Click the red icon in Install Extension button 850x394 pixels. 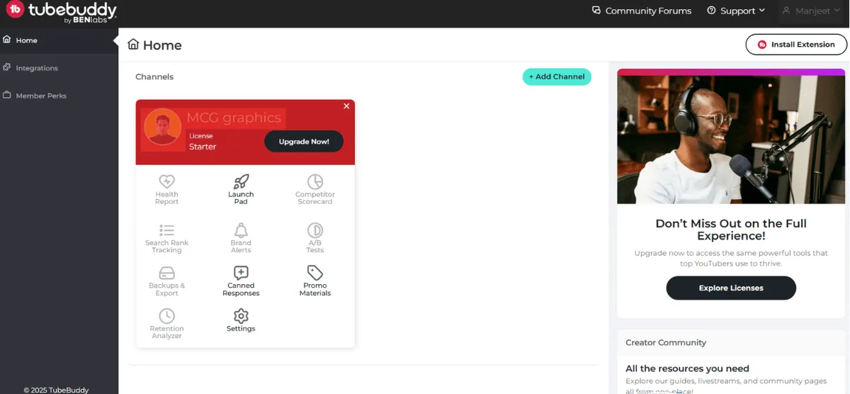coord(762,45)
